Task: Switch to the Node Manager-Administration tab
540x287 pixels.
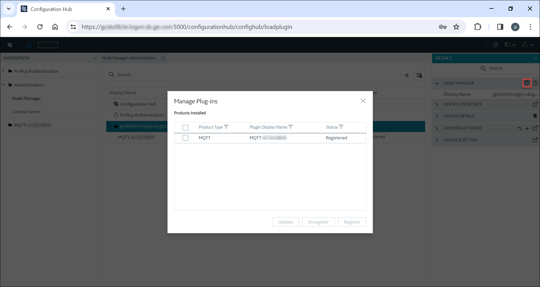Action: pyautogui.click(x=129, y=58)
